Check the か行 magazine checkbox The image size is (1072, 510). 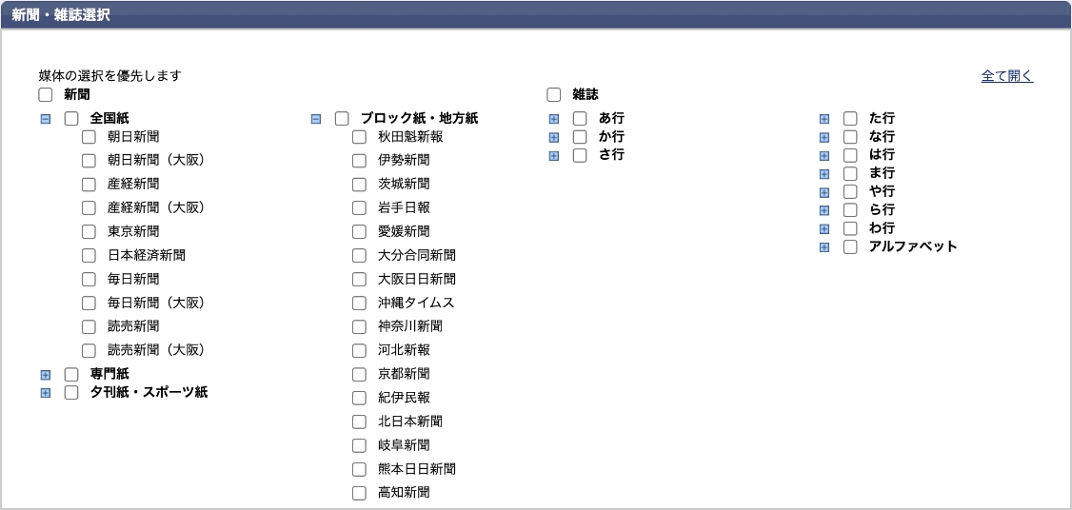point(580,137)
